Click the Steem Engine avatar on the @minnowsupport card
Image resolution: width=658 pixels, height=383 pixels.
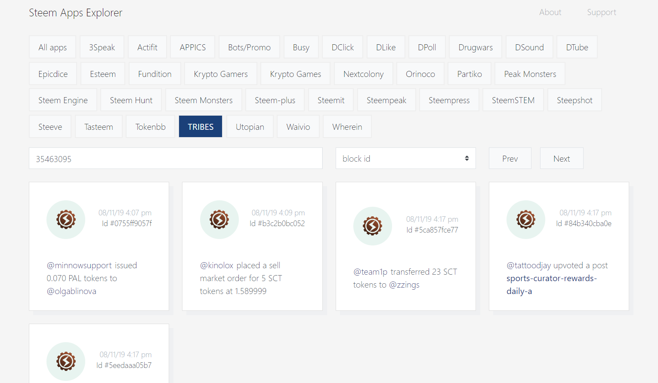click(x=66, y=220)
